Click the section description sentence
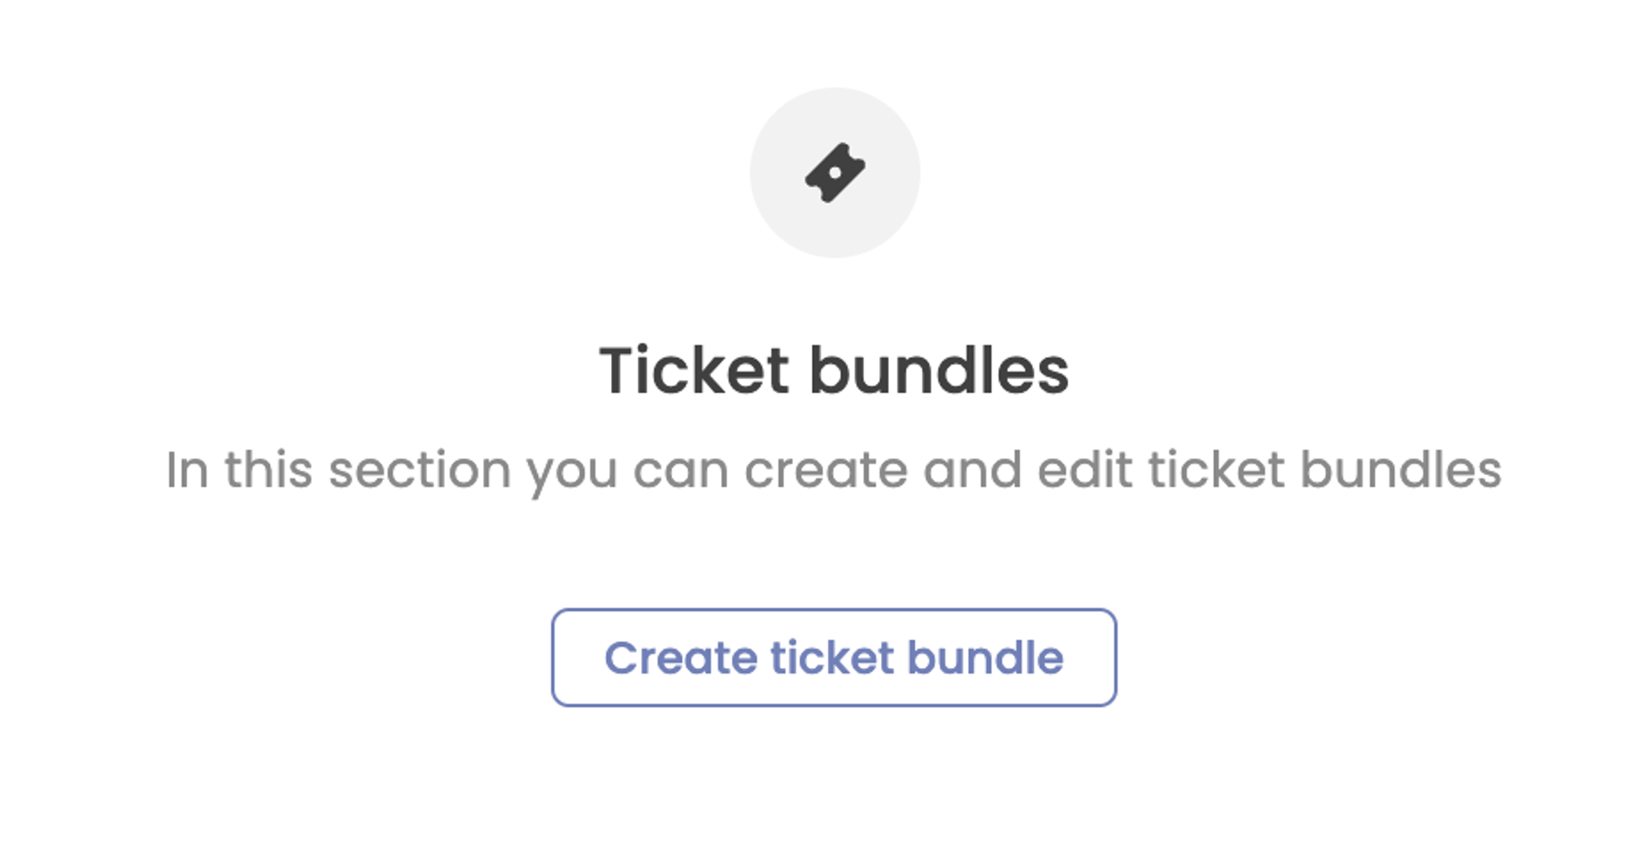 tap(834, 468)
